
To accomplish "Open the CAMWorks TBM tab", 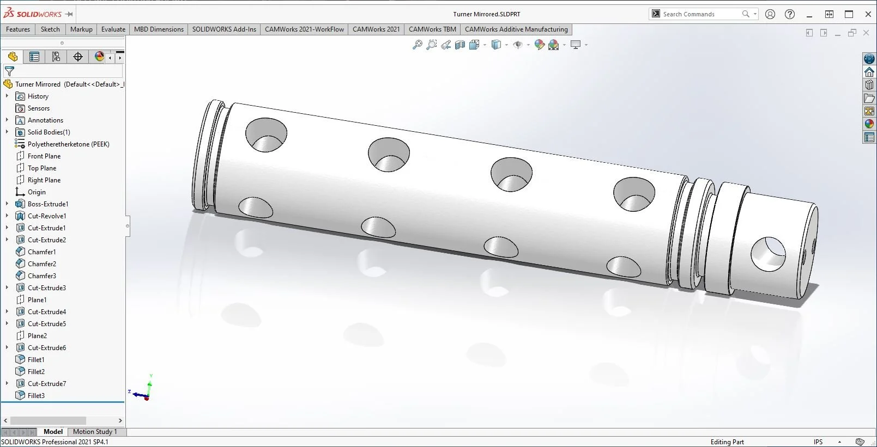I will coord(432,29).
